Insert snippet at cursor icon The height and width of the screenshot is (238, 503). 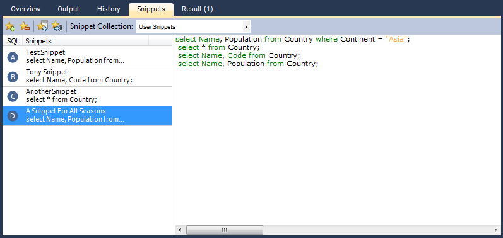tap(57, 26)
